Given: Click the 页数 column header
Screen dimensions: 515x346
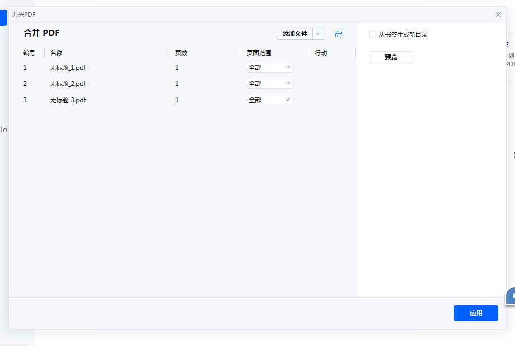Looking at the screenshot, I should coord(180,53).
